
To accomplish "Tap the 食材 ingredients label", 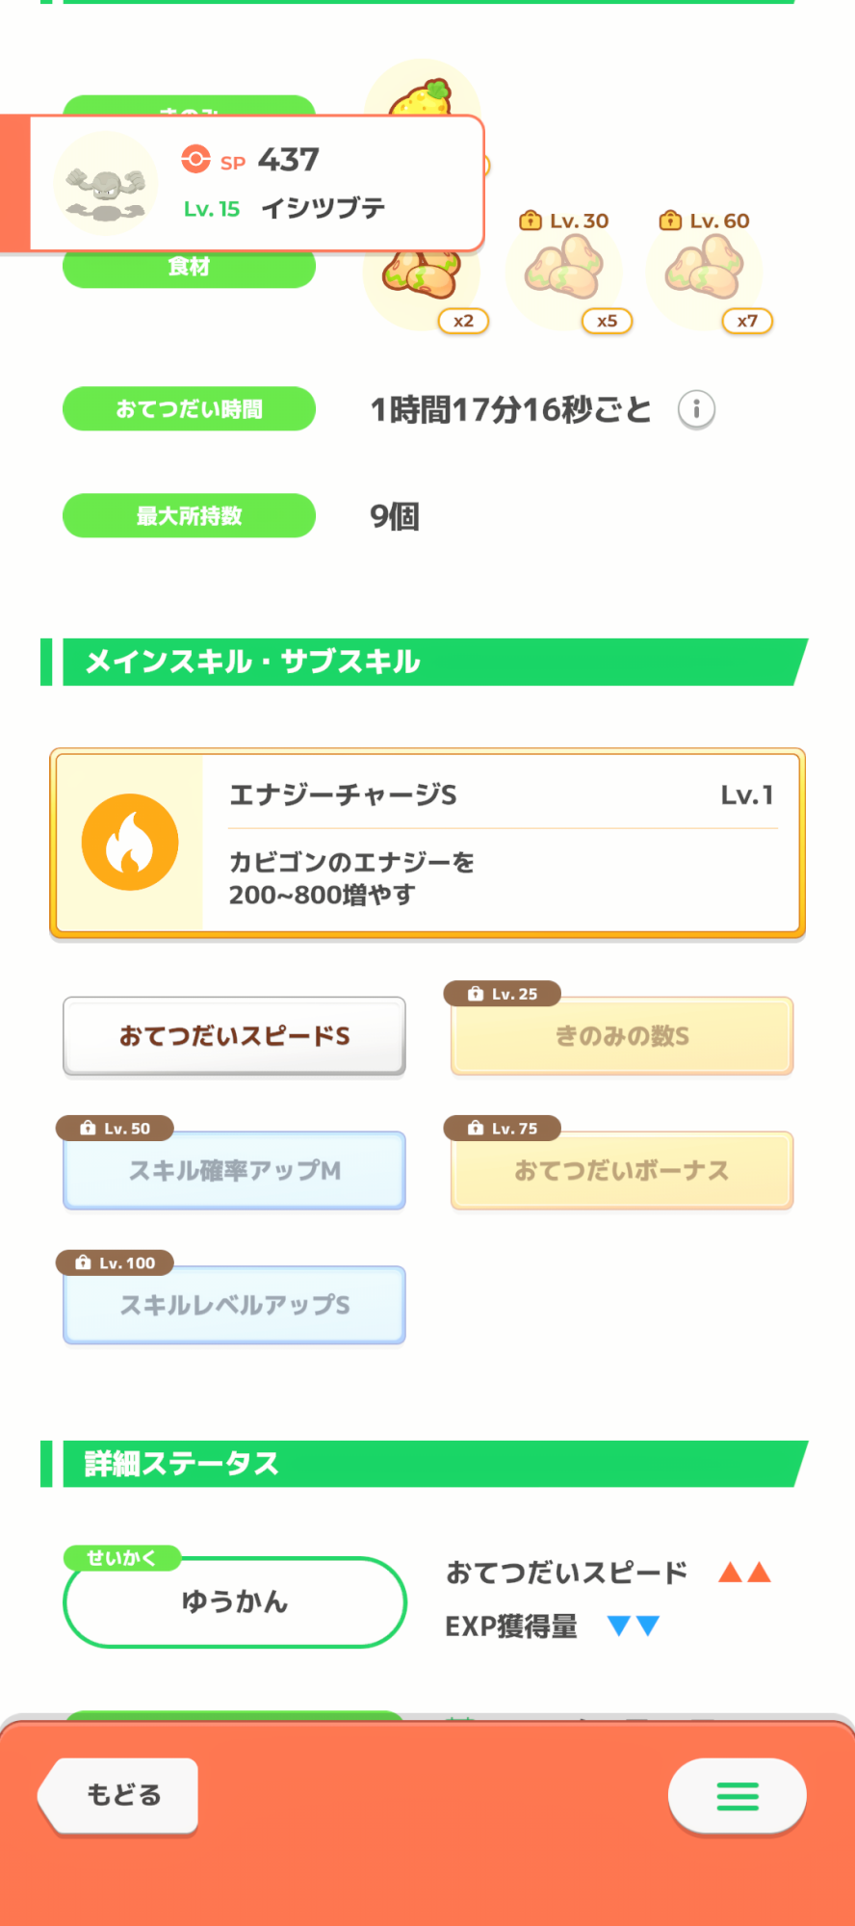I will [x=189, y=269].
